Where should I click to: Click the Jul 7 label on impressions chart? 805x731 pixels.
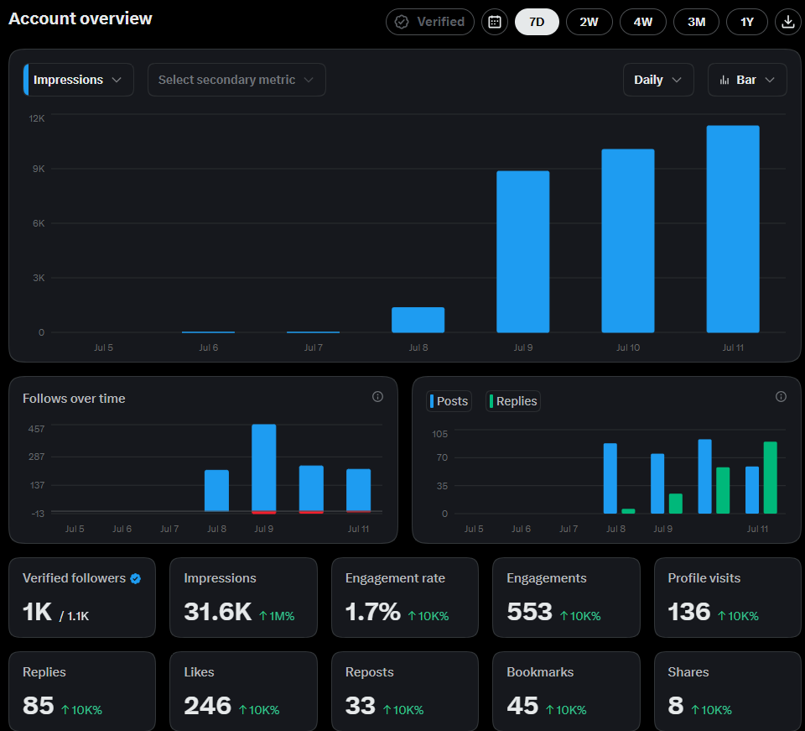[x=313, y=347]
